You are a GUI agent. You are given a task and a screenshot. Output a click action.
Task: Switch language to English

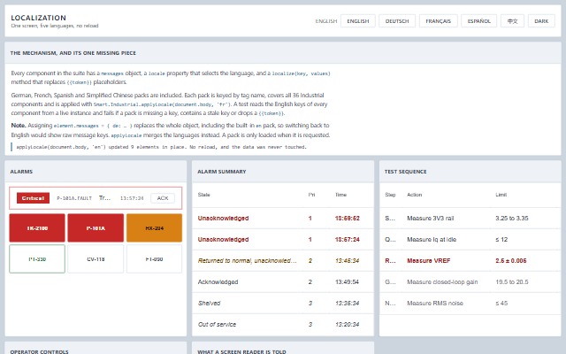(x=357, y=21)
